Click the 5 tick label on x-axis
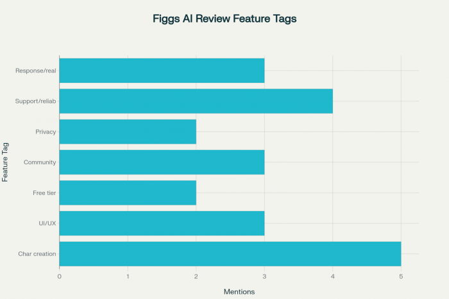 [x=401, y=277]
